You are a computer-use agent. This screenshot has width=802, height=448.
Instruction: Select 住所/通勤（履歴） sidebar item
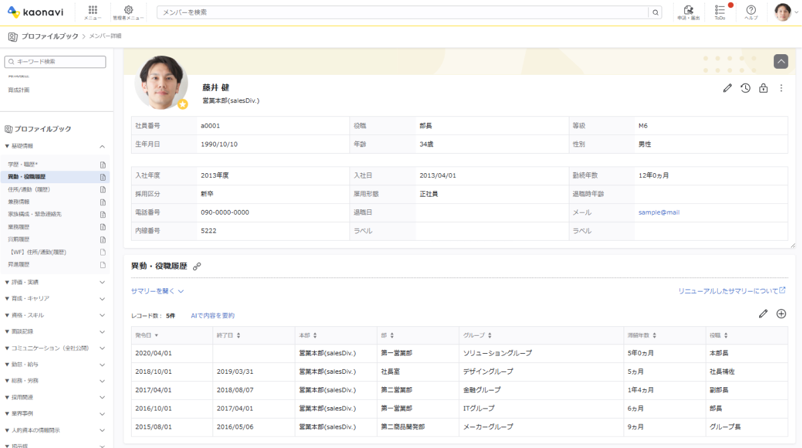point(29,189)
